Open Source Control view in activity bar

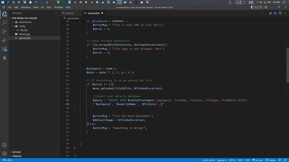[x=5, y=31]
